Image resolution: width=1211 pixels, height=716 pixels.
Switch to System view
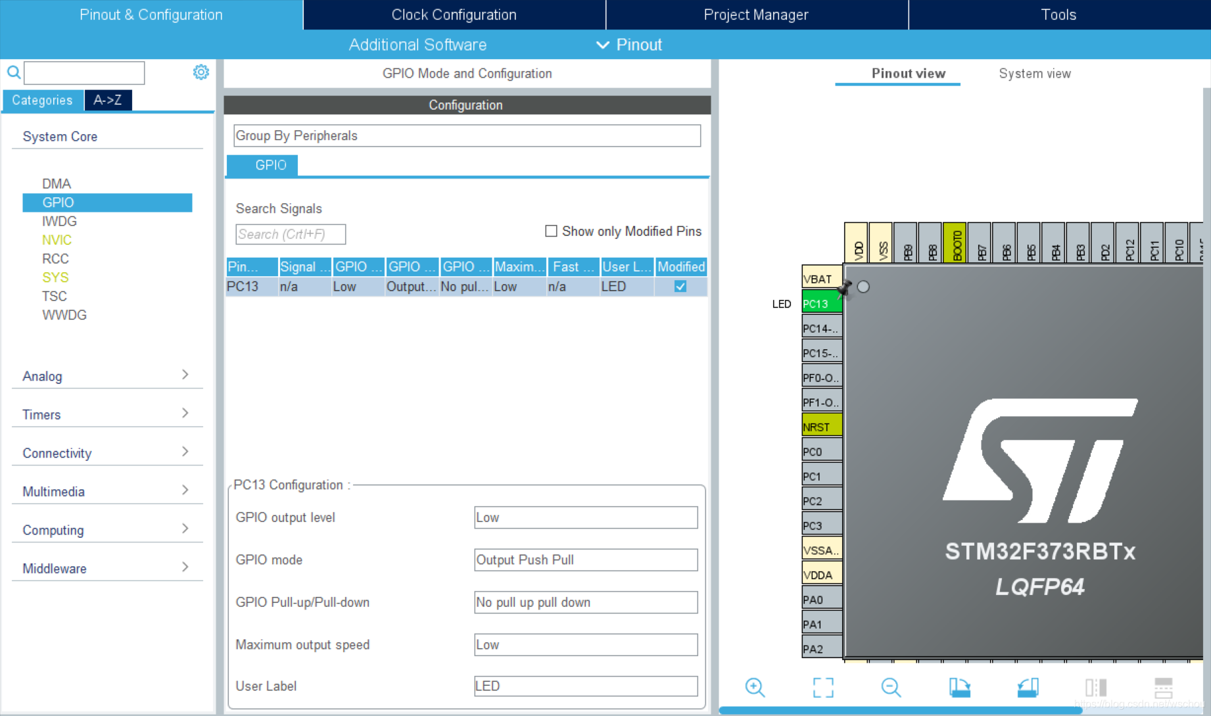tap(1035, 74)
